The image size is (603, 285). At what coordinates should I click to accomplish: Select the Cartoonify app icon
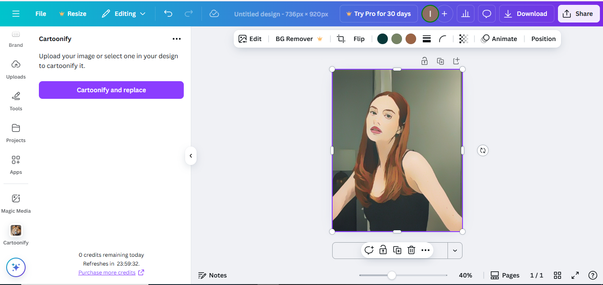[15, 230]
